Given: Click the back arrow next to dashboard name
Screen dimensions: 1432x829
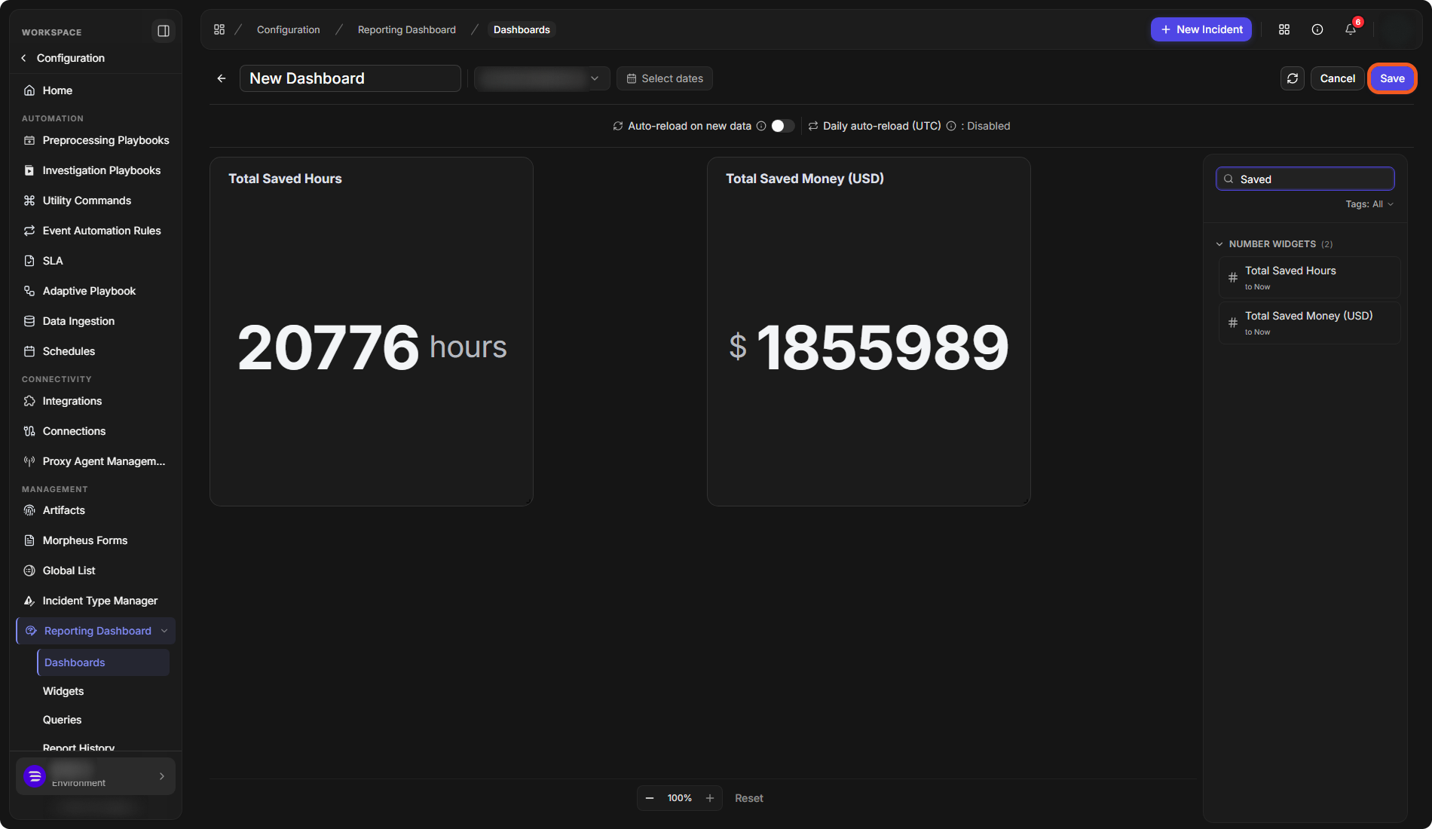Looking at the screenshot, I should coord(222,78).
